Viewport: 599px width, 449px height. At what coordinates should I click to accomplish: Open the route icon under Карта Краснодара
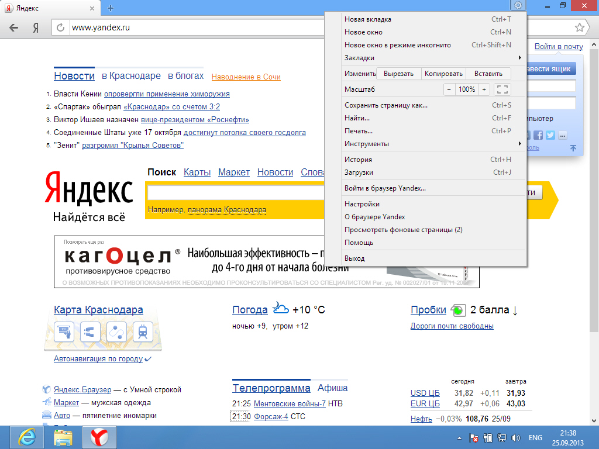pyautogui.click(x=116, y=331)
